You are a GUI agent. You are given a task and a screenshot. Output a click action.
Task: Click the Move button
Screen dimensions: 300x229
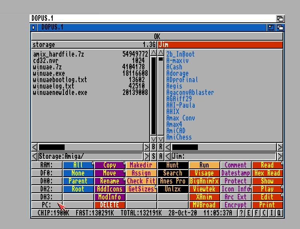coord(110,173)
